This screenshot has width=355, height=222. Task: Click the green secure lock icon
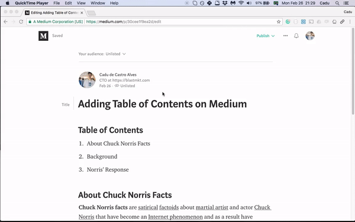pyautogui.click(x=30, y=22)
